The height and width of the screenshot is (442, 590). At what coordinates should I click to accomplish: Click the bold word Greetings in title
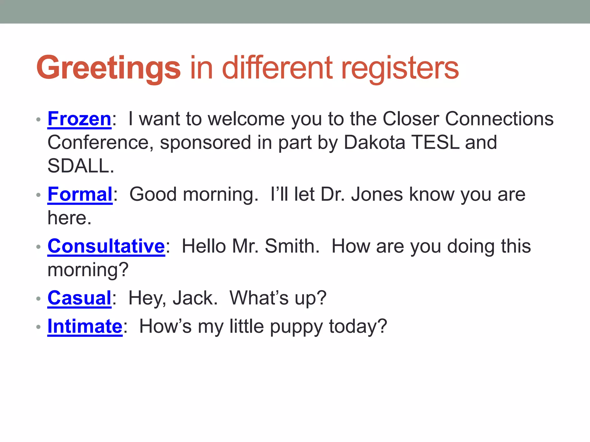[x=108, y=68]
